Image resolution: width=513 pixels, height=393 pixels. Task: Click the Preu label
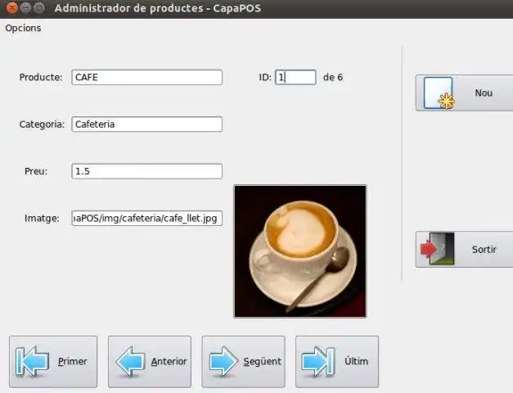click(36, 171)
